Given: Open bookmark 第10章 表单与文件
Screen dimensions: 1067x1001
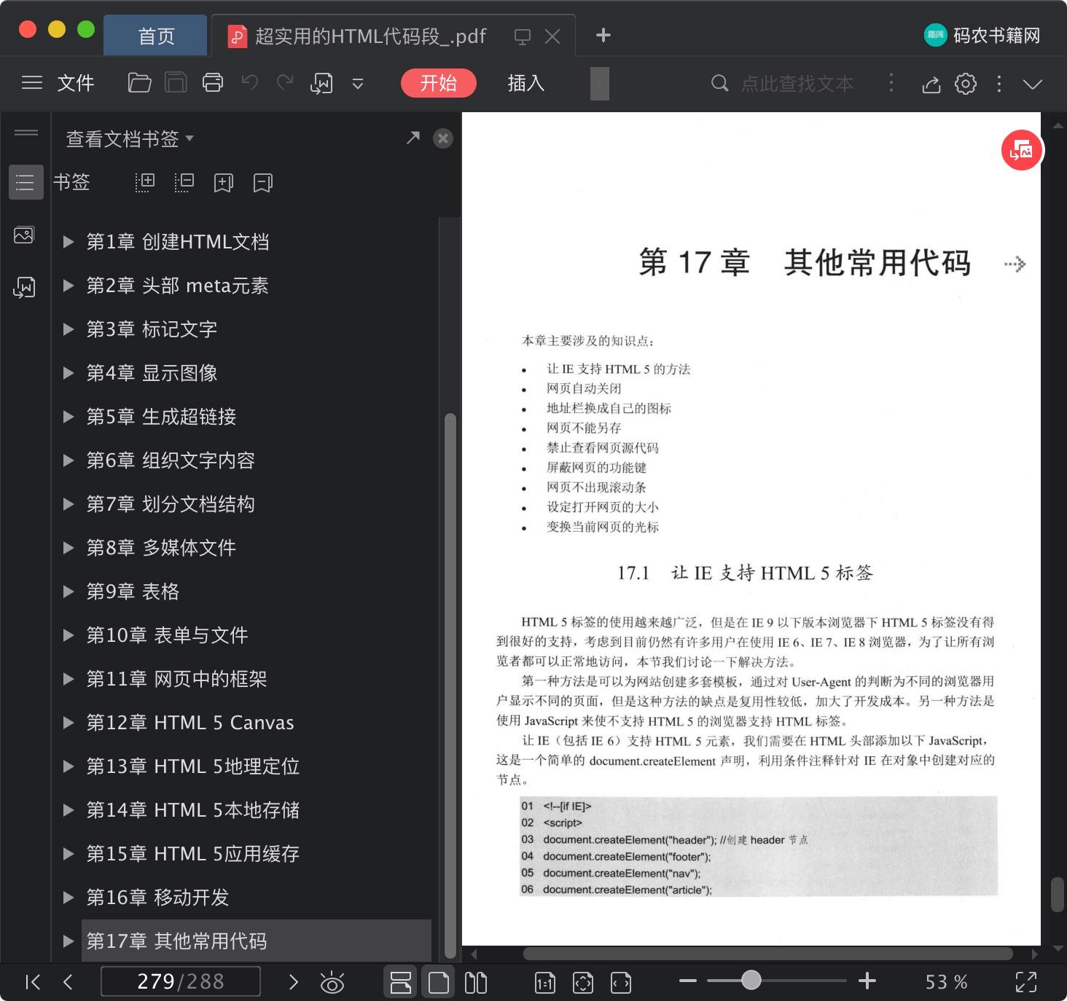Looking at the screenshot, I should point(168,635).
